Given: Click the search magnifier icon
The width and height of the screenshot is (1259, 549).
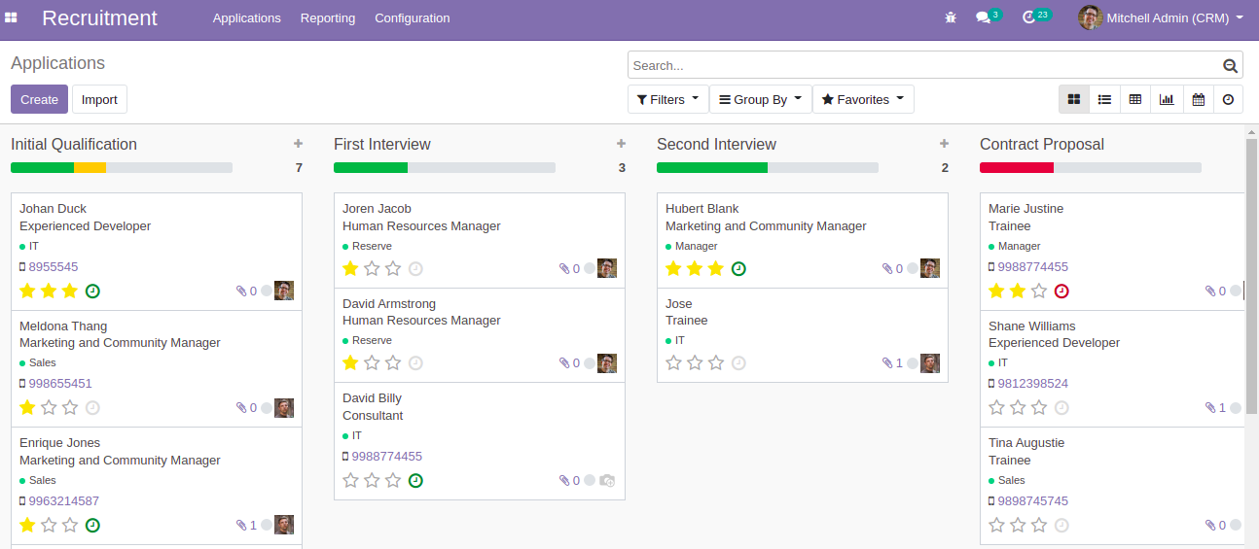Looking at the screenshot, I should tap(1231, 66).
